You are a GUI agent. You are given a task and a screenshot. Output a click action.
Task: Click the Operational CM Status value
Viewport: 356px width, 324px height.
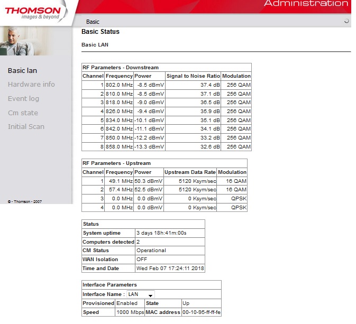151,251
